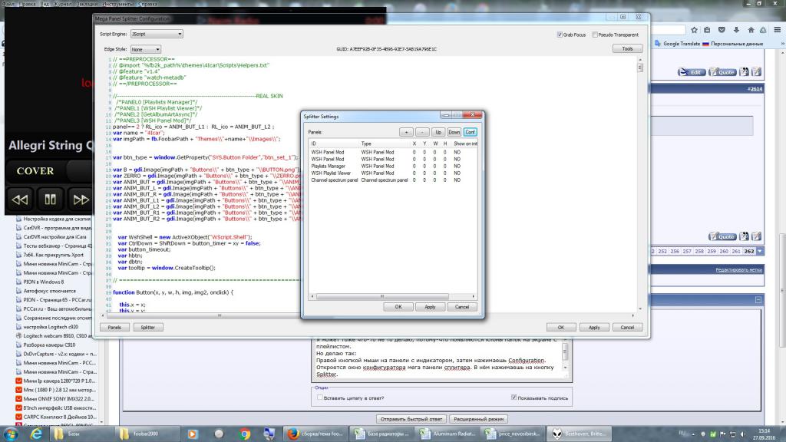Image resolution: width=786 pixels, height=442 pixels.
Task: Click the Conf button in Splitter Settings
Action: click(470, 132)
